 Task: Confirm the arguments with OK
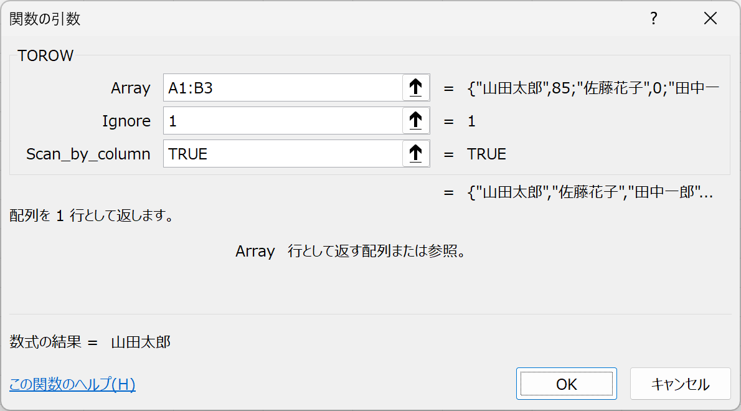tap(566, 384)
